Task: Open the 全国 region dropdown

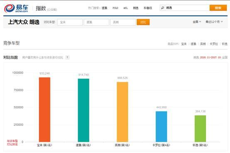Action: [197, 22]
